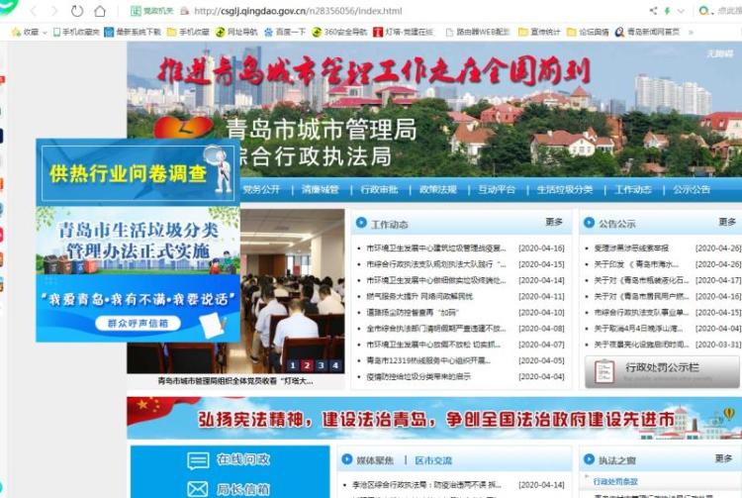Click the browser forward arrow
Image resolution: width=742 pixels, height=498 pixels.
tap(54, 11)
